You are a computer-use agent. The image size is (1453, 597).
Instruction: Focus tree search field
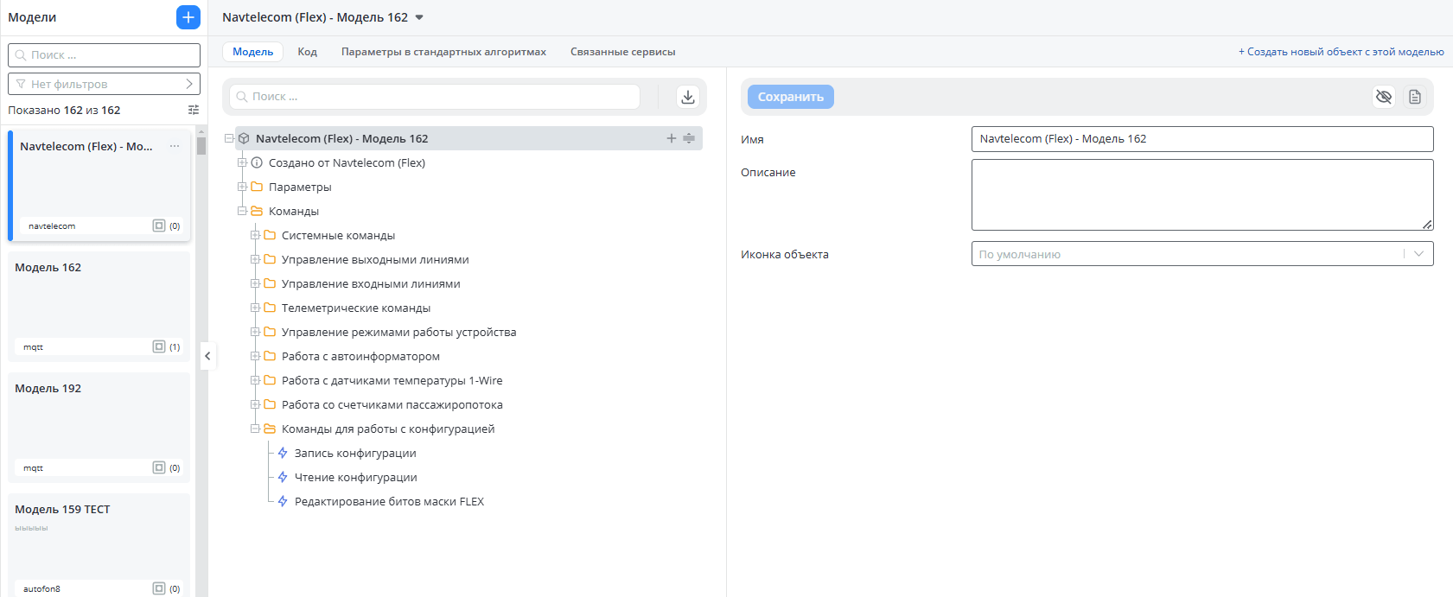click(x=436, y=97)
